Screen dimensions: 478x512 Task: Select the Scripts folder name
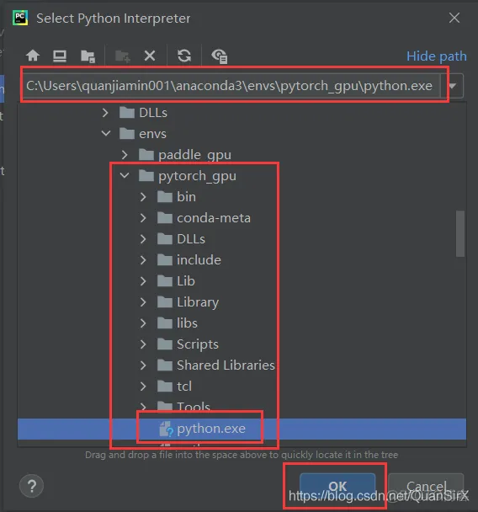pyautogui.click(x=198, y=344)
